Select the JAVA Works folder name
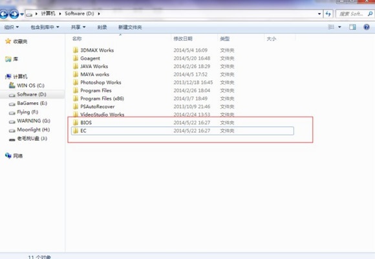This screenshot has height=259, width=375. pos(94,66)
